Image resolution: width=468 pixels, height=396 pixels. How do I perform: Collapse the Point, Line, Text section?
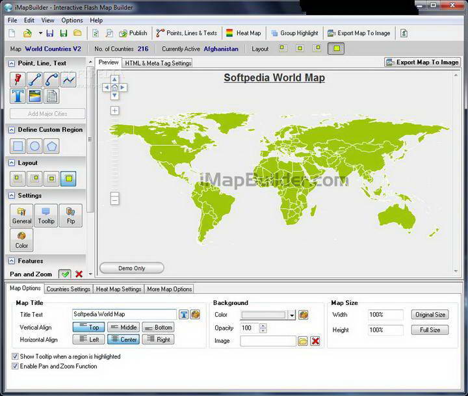coord(11,64)
